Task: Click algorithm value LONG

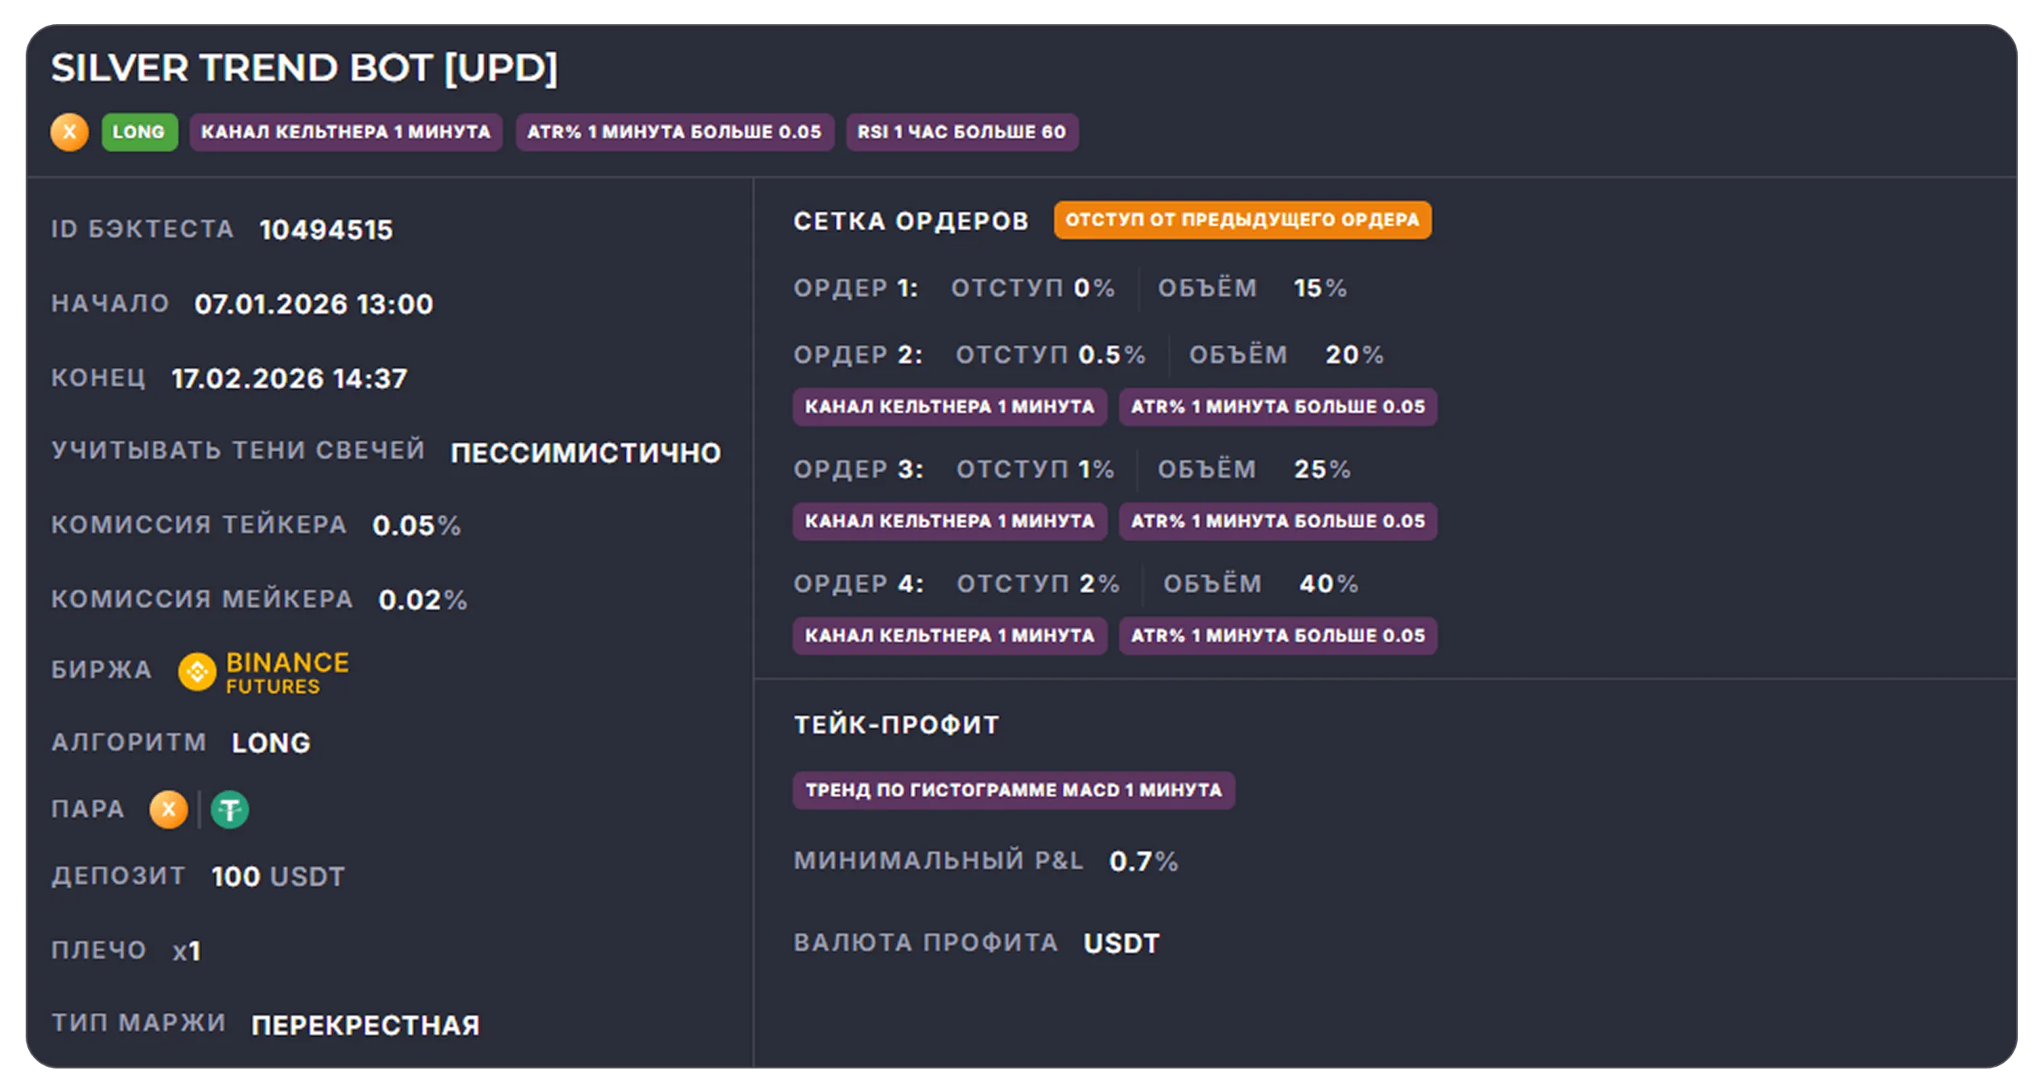Action: coord(271,743)
